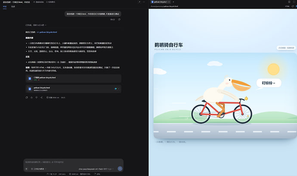The width and height of the screenshot is (297, 176).
Task: Click the large Chinese page heading in the preview
Action: click(169, 45)
